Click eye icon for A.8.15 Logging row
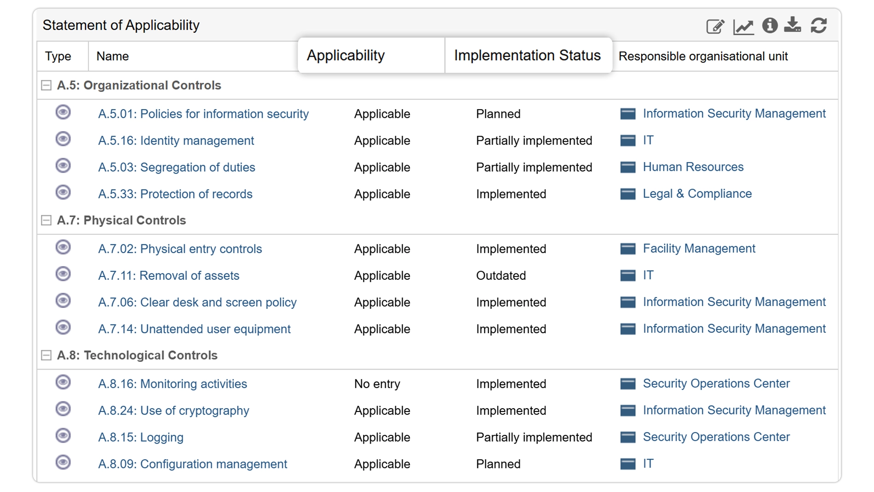 pos(63,435)
